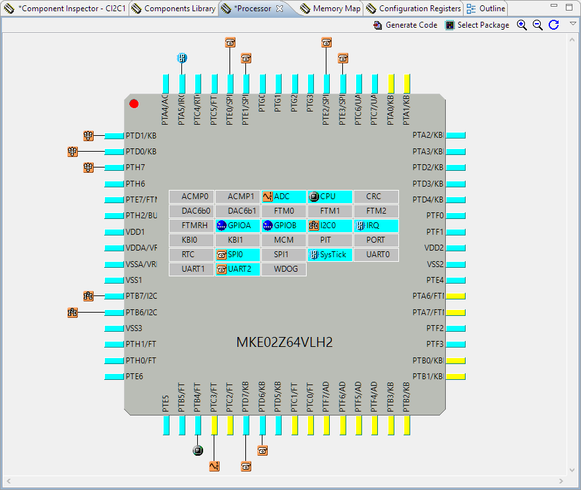Close the Processor tab
The height and width of the screenshot is (490, 581).
click(x=279, y=9)
